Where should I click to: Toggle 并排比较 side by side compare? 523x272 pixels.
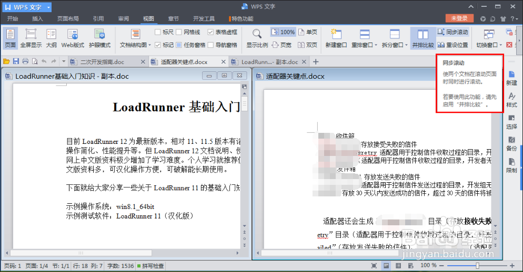click(423, 38)
